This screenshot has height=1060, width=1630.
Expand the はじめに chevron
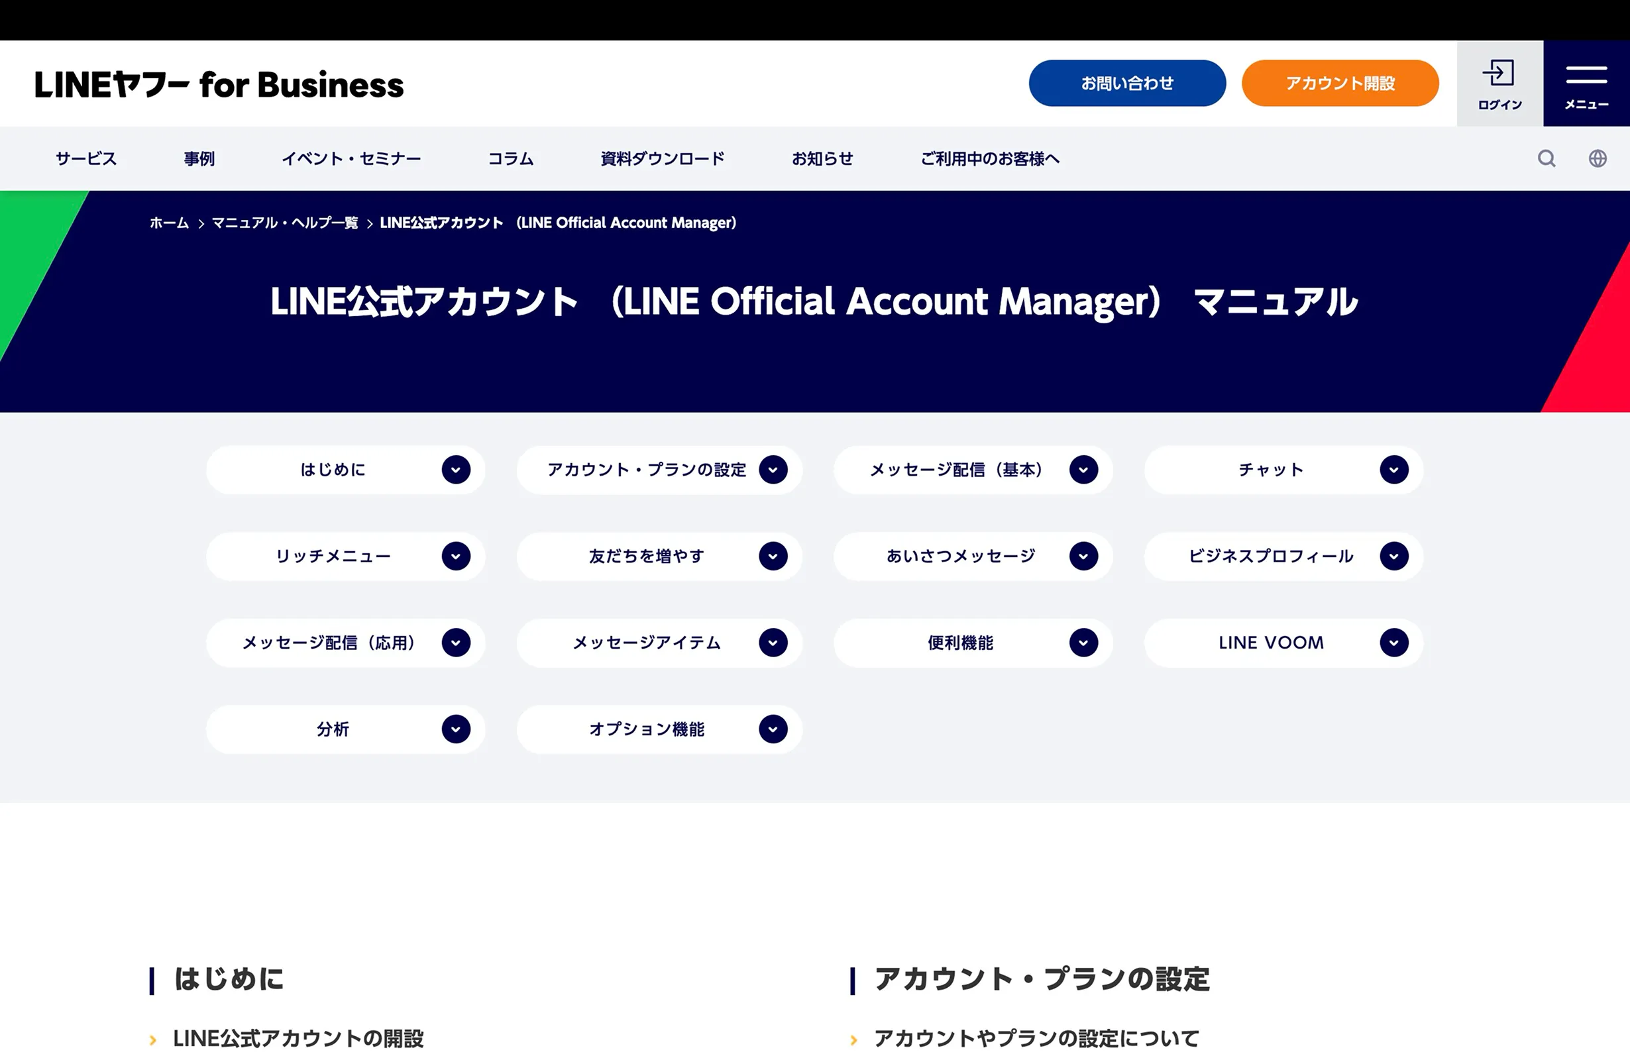[456, 470]
